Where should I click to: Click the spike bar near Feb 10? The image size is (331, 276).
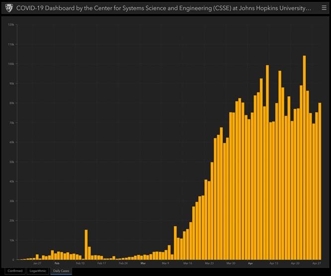[x=86, y=245]
